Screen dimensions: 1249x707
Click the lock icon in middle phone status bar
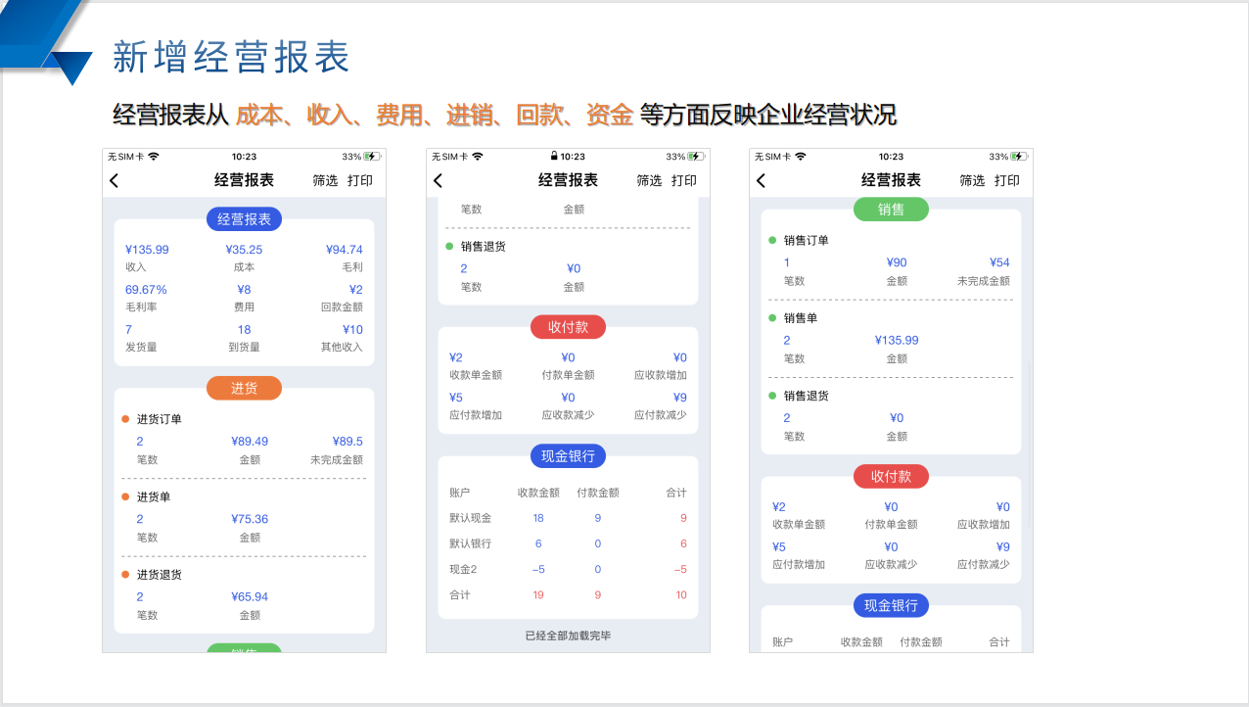554,157
